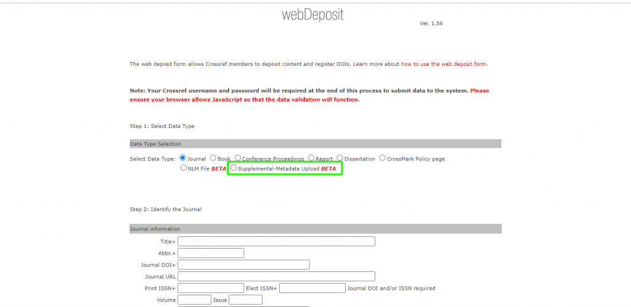Click into the journal Title field
Screen dimensions: 631x307
(x=277, y=242)
